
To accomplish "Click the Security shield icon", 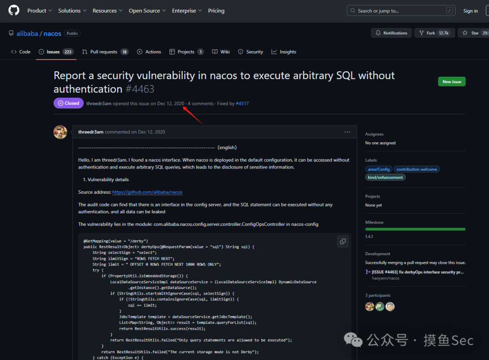I will click(240, 52).
